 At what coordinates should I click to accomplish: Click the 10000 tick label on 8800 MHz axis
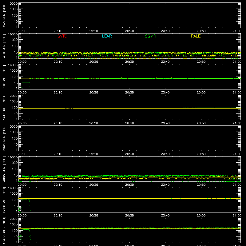tap(13, 188)
